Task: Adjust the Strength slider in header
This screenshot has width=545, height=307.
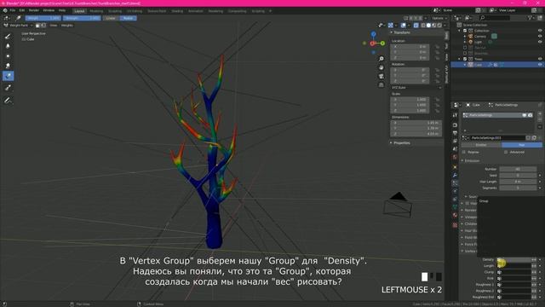Action: pyautogui.click(x=82, y=18)
